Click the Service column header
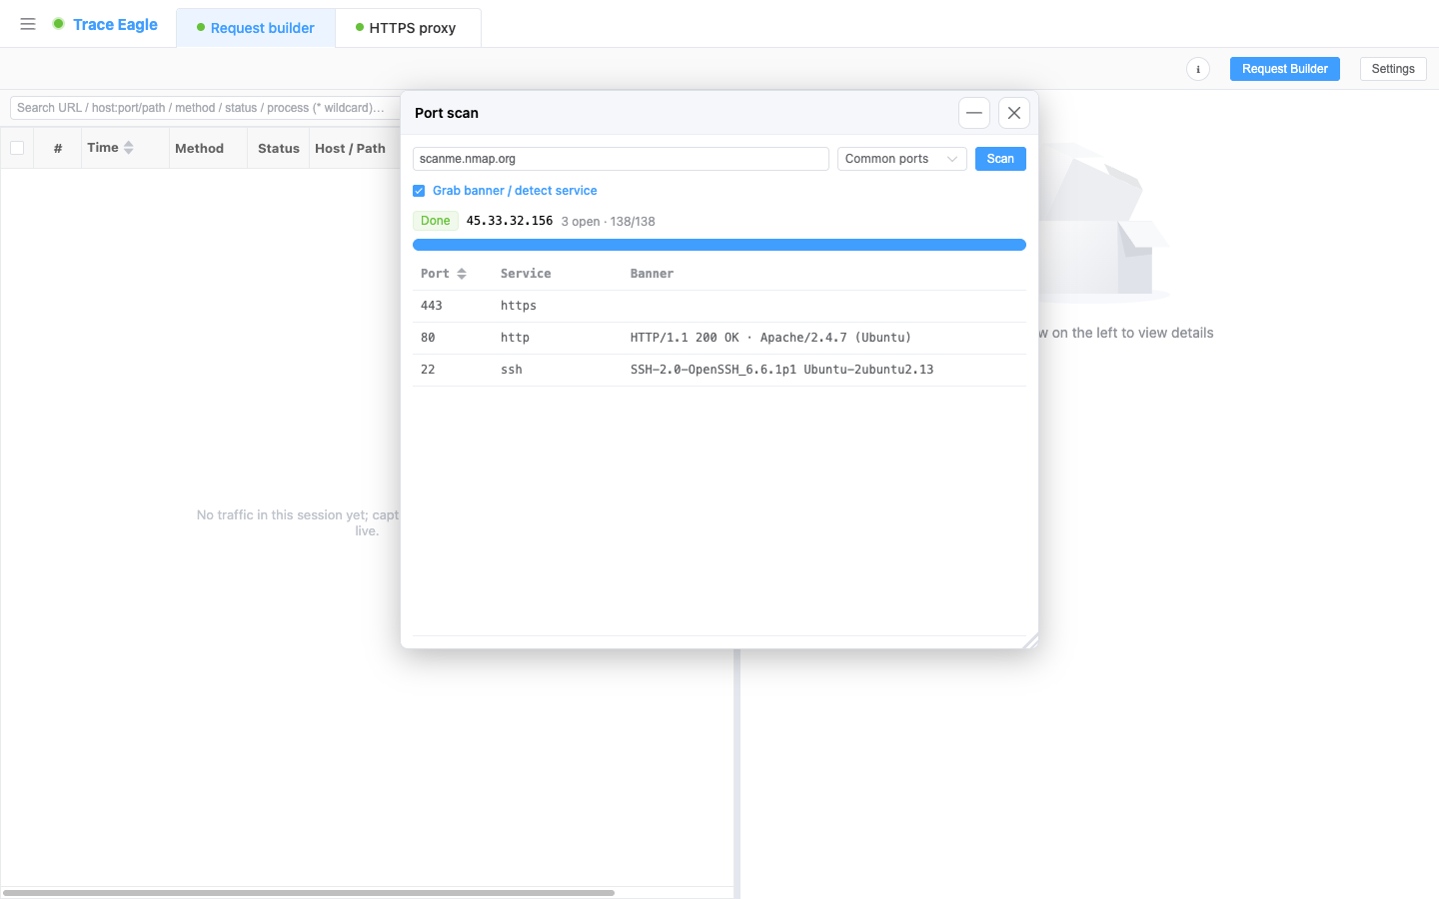Image resolution: width=1439 pixels, height=899 pixels. coord(526,274)
